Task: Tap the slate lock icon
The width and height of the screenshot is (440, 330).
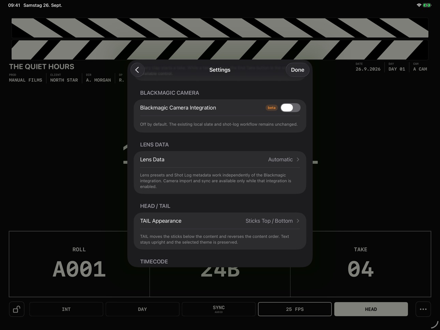Action: click(x=16, y=309)
